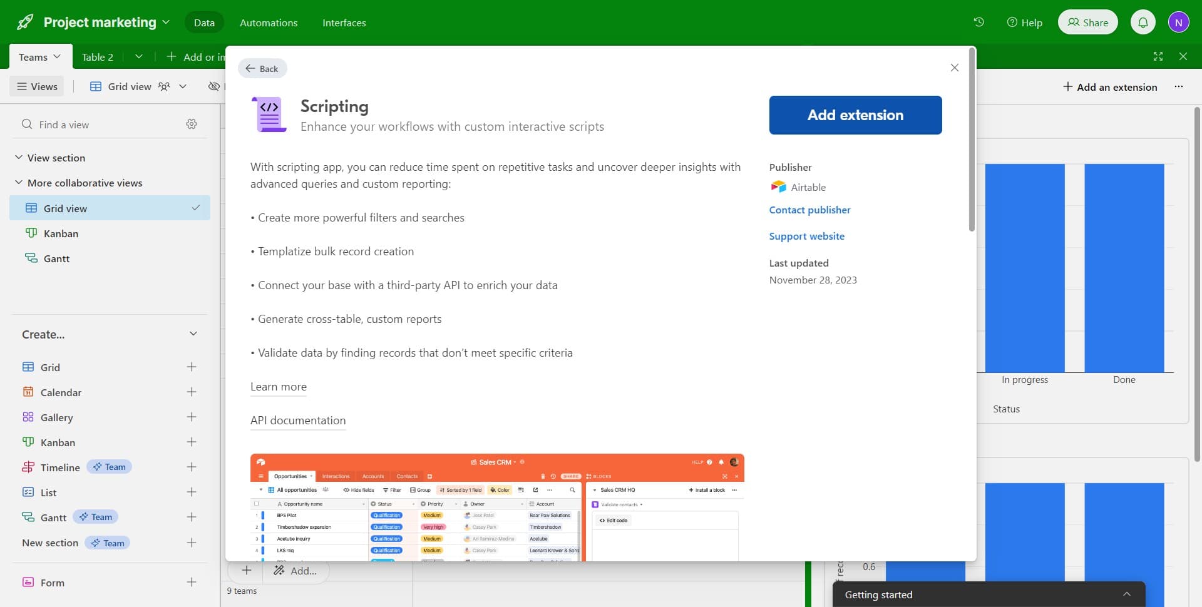Toggle hidden fields with the eye icon
The width and height of the screenshot is (1202, 607).
(x=213, y=86)
